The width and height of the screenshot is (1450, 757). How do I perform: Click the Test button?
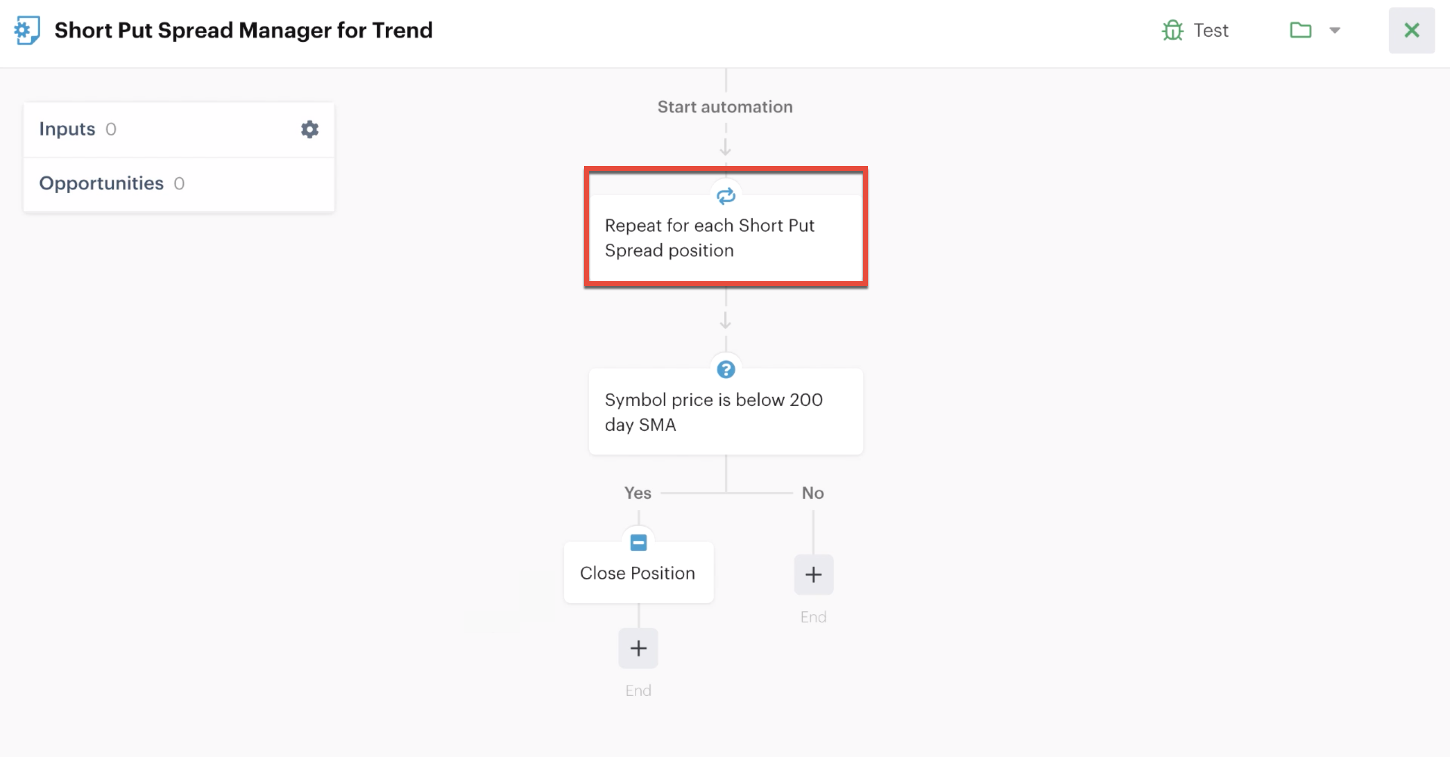(1195, 30)
